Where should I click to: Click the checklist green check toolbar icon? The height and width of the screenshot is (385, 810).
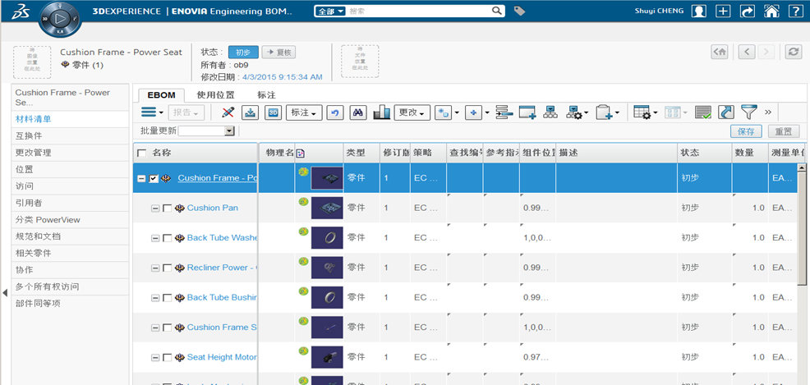tap(703, 112)
